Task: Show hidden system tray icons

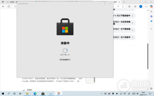Action: click(x=102, y=94)
